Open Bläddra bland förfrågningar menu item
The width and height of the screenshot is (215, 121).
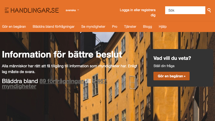point(53,27)
